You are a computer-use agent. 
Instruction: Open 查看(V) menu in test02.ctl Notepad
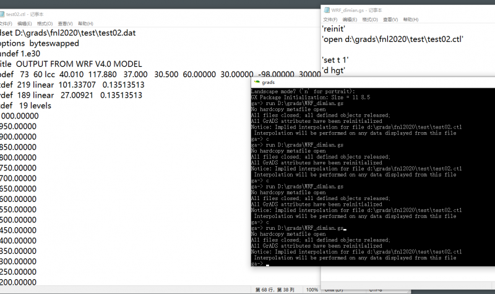[x=66, y=23]
